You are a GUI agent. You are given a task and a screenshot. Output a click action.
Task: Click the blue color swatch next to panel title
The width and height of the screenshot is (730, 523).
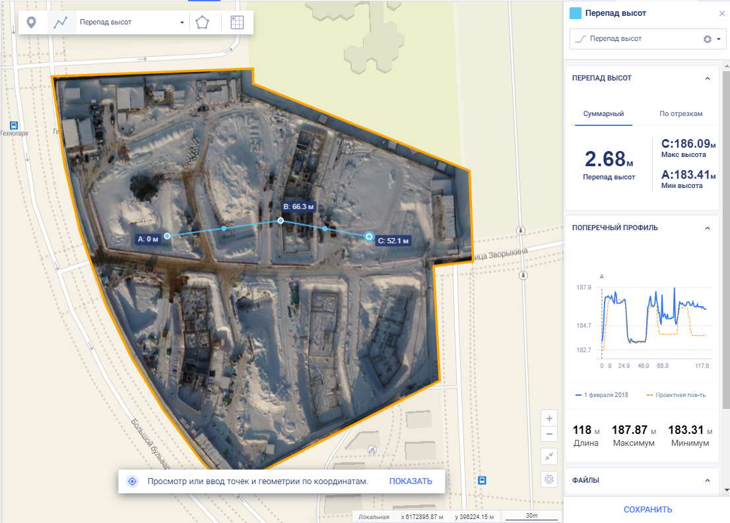(x=576, y=13)
